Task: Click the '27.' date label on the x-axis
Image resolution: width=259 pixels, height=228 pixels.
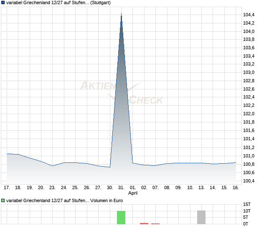Action: pos(98,188)
